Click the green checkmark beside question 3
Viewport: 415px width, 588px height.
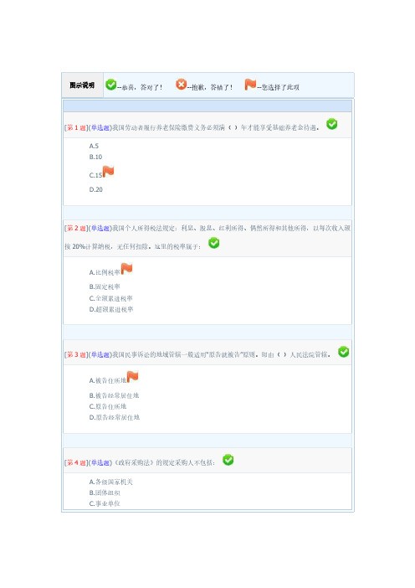[x=343, y=352]
